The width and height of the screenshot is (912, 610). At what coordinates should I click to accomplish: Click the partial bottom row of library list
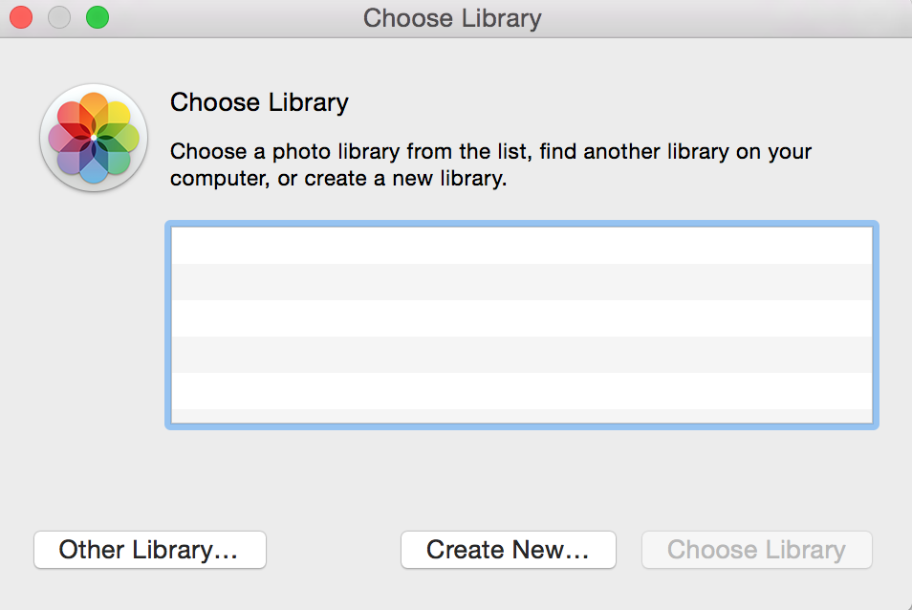(x=521, y=416)
